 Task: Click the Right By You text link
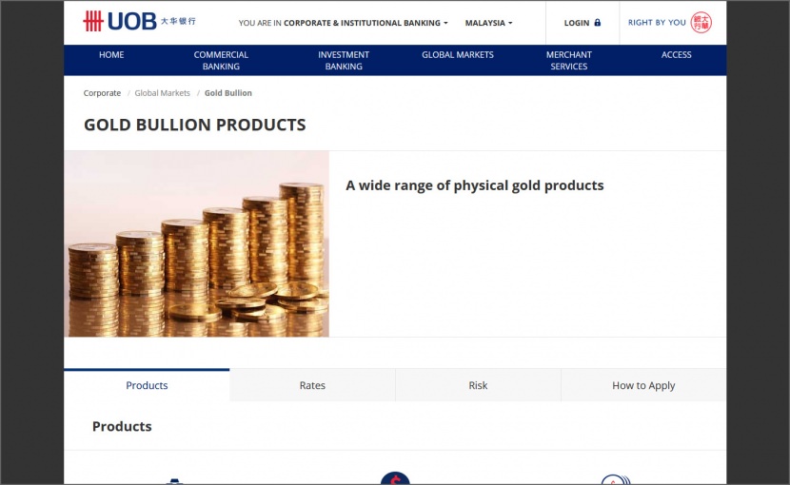pyautogui.click(x=657, y=23)
